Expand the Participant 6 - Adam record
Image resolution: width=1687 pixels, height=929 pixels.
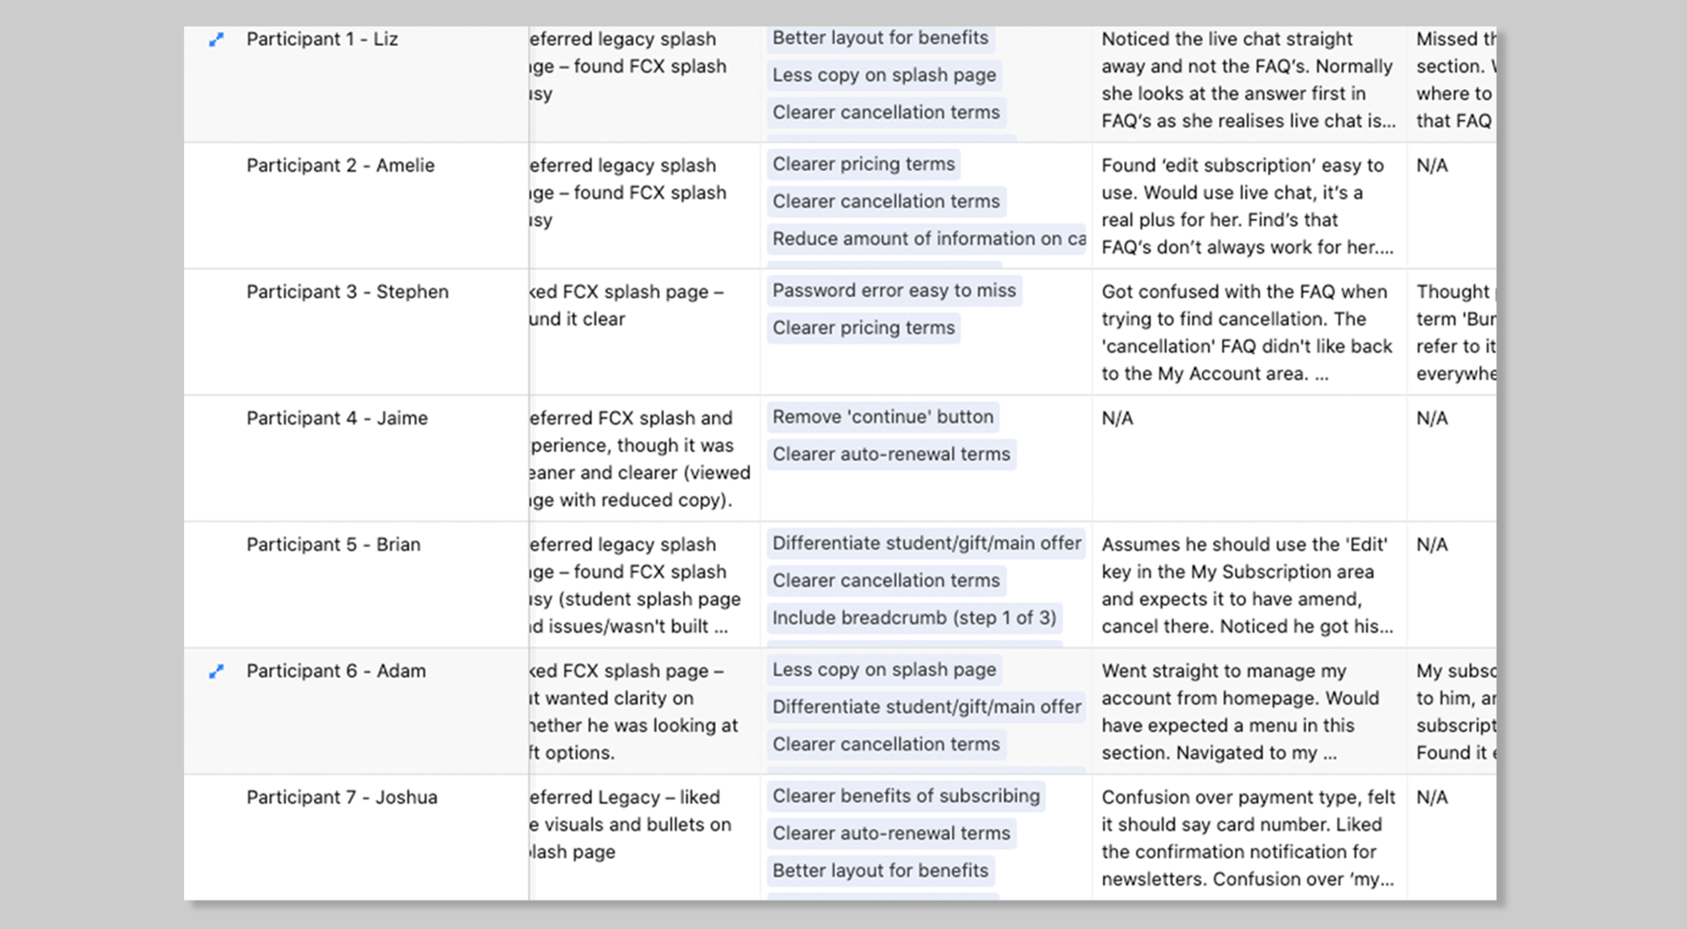click(x=216, y=671)
